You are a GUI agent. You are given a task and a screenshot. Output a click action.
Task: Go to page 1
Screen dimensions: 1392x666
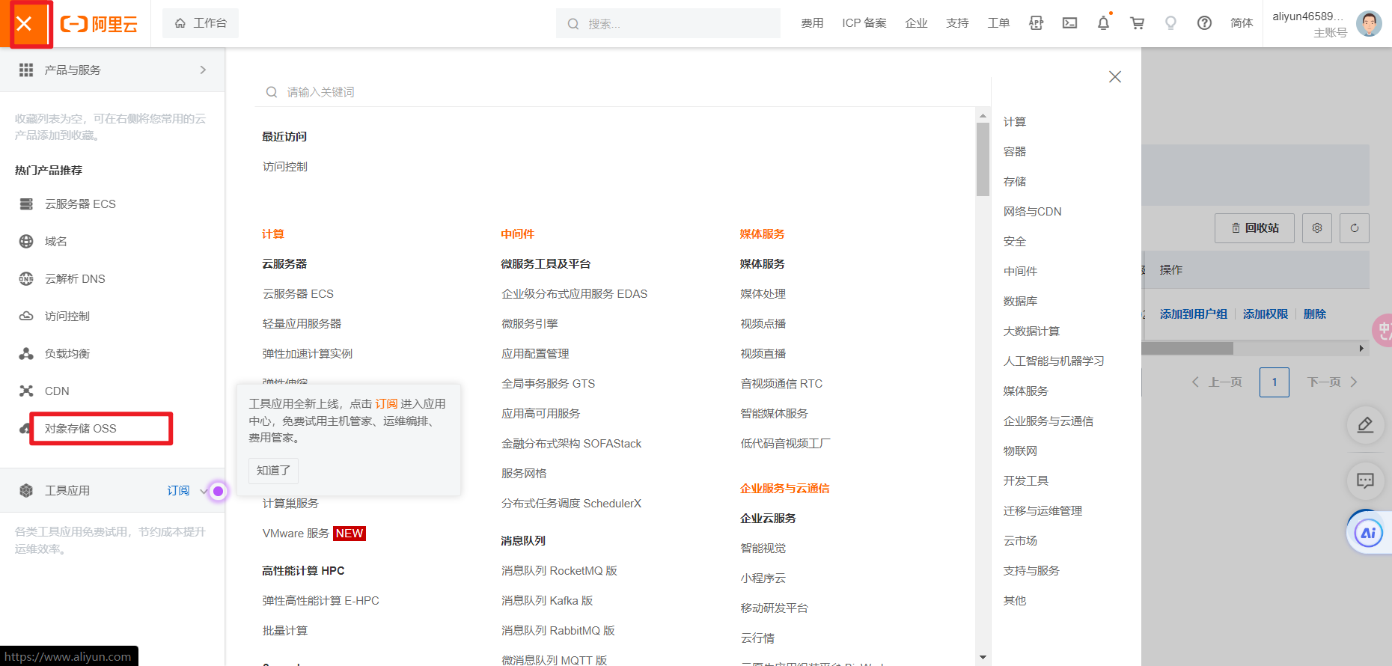[x=1275, y=382]
